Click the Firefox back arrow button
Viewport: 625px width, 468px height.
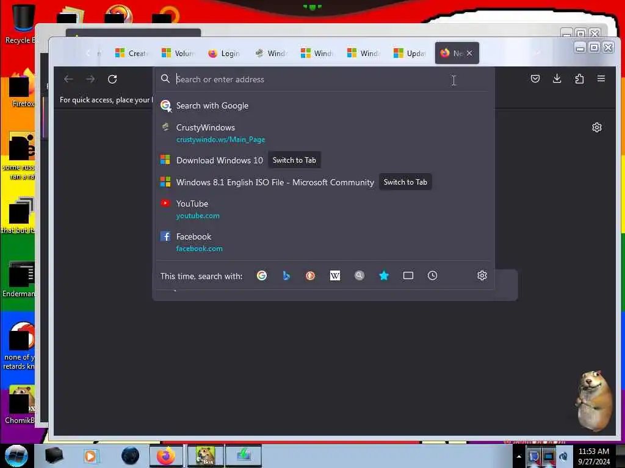coord(68,79)
